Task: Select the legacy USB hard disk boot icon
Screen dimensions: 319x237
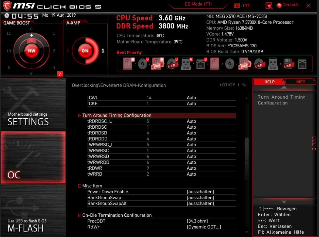Action: tap(244, 64)
